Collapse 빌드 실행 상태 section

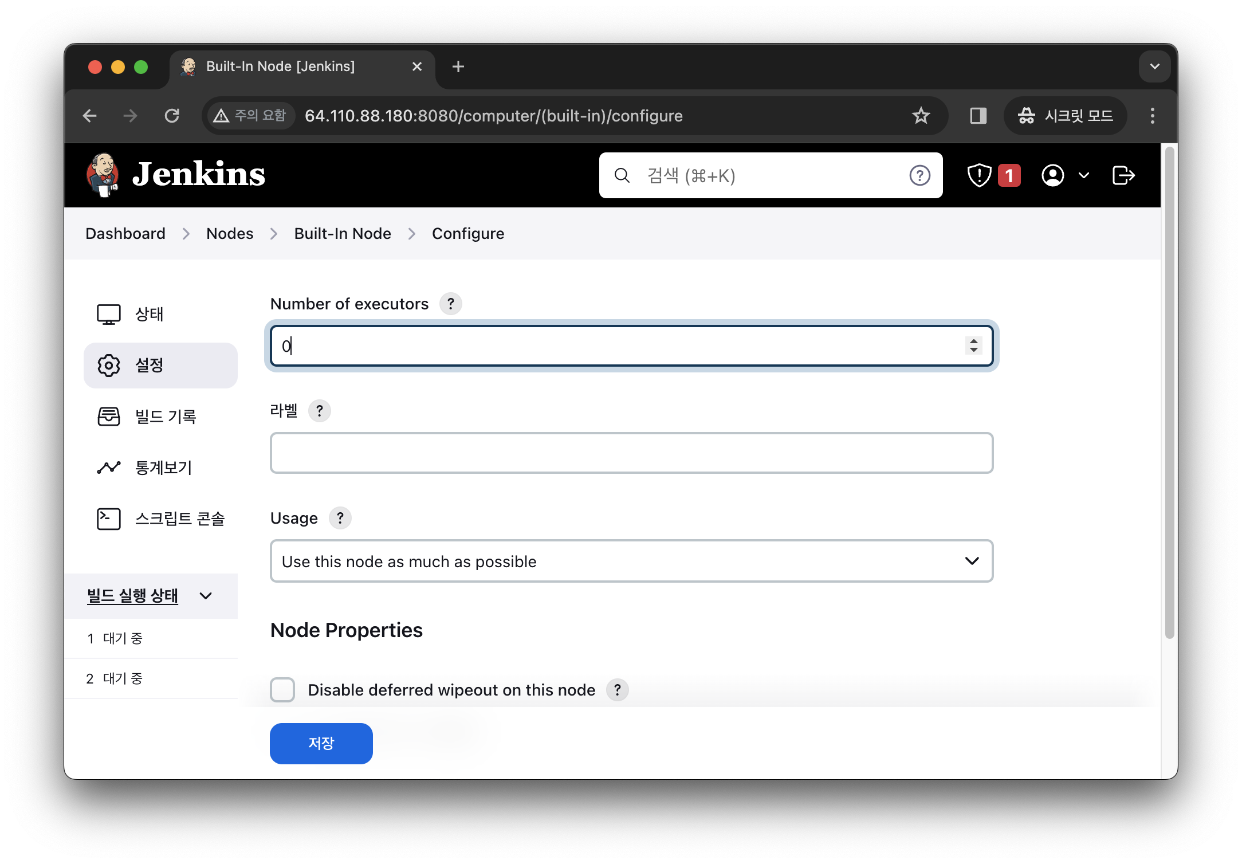coord(206,596)
